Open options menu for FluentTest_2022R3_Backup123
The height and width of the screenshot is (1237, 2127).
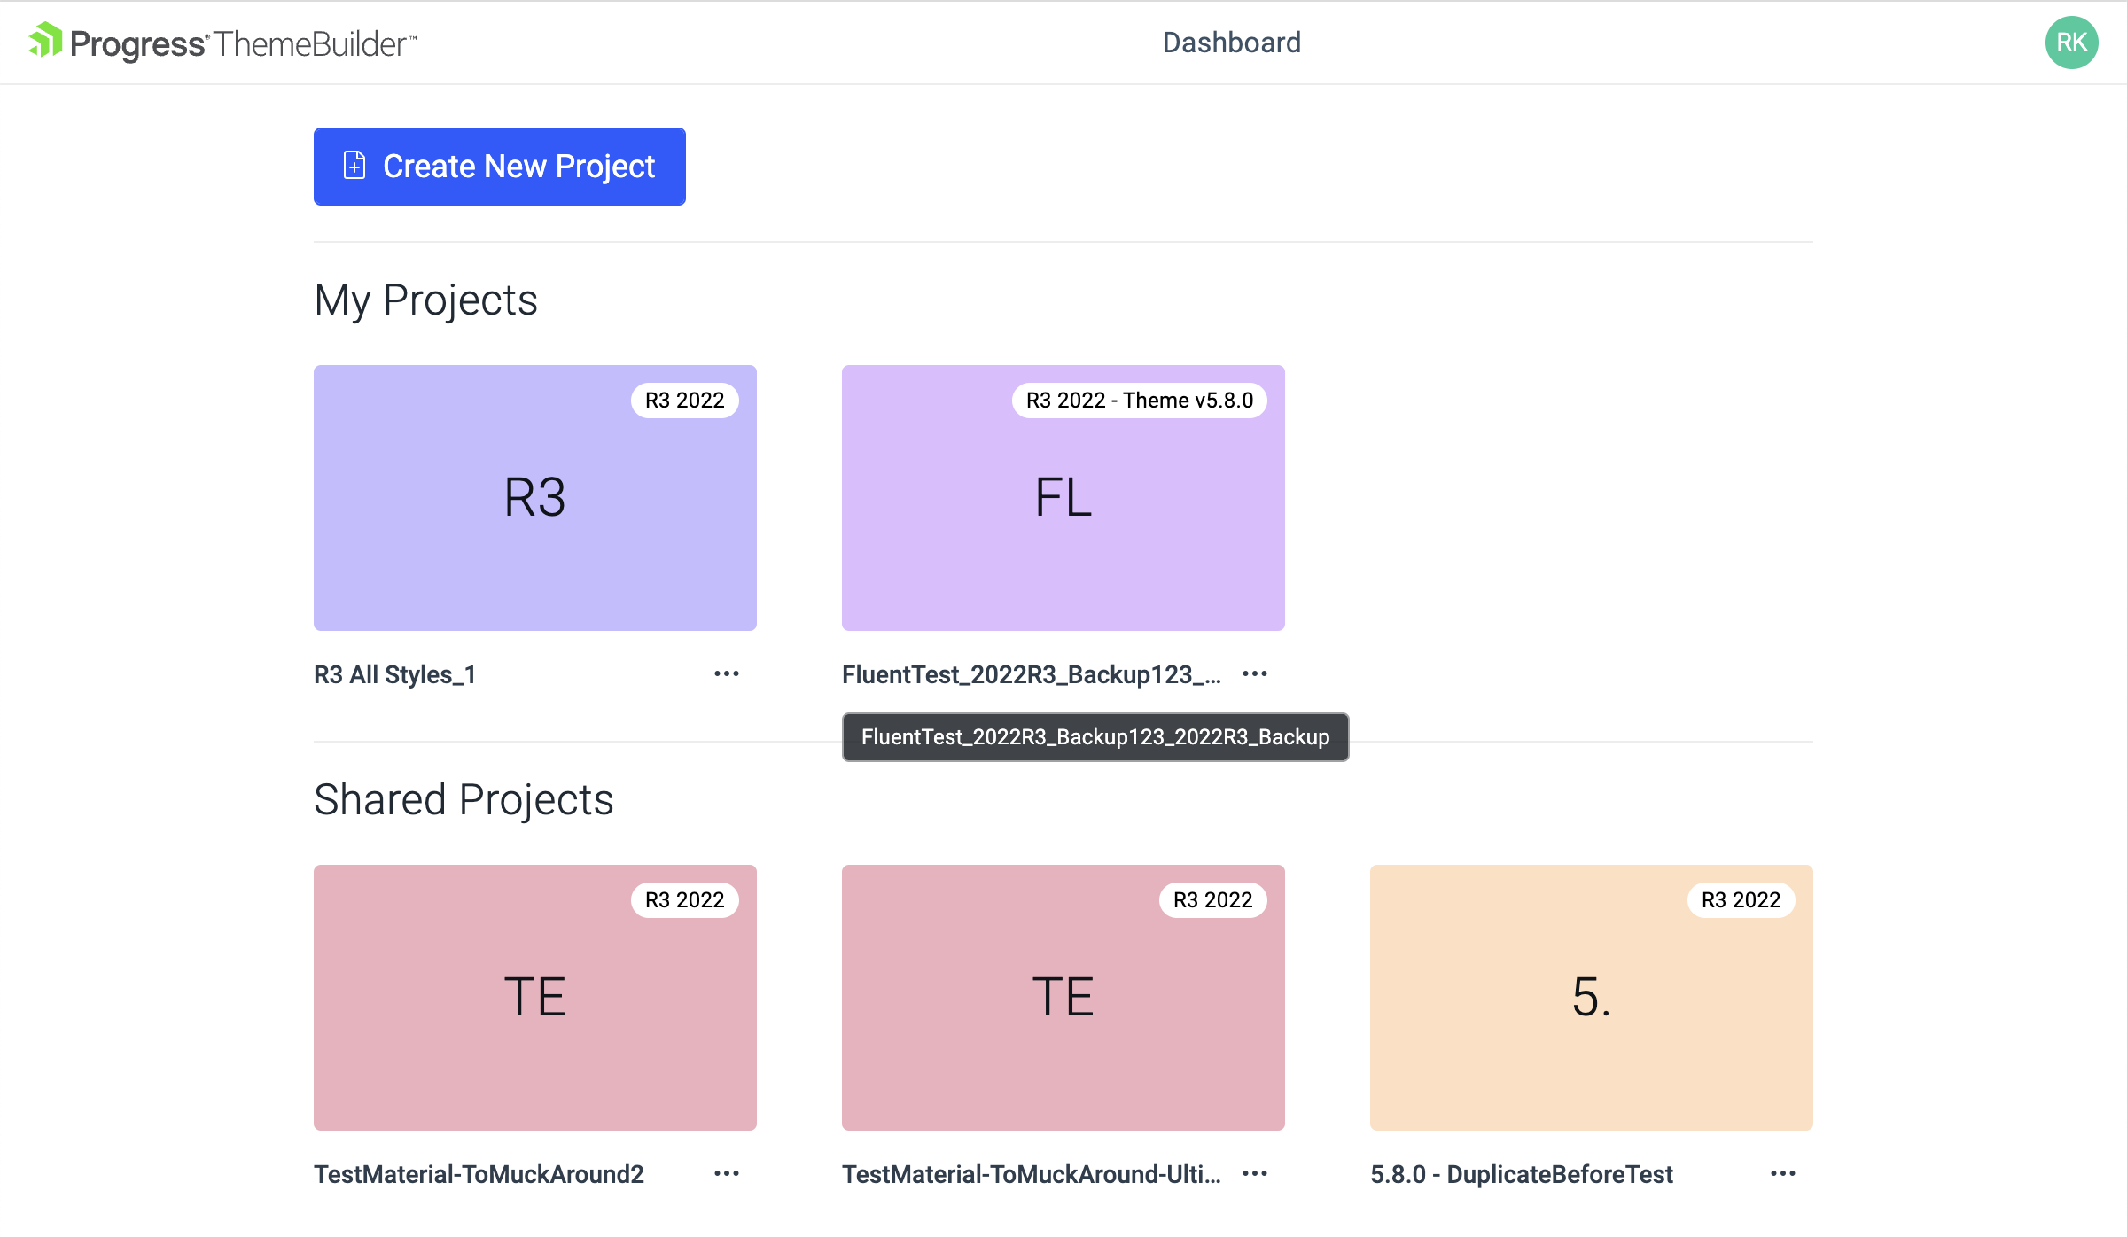pos(1255,673)
